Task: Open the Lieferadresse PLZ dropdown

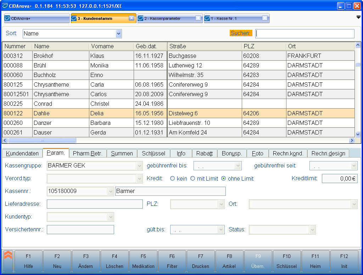Action: 221,204
